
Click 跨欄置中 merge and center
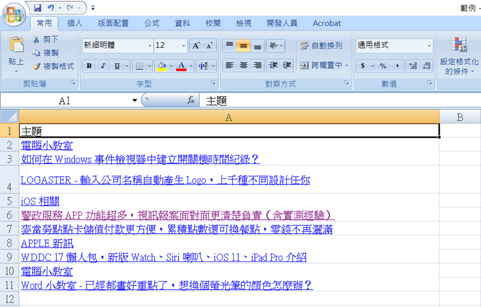321,65
